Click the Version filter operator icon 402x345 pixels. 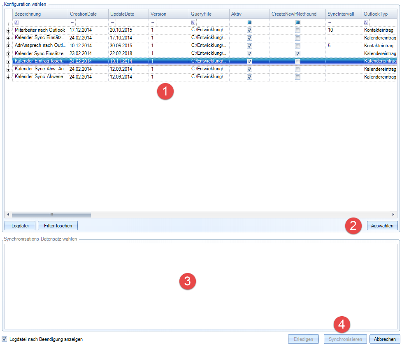click(x=153, y=23)
